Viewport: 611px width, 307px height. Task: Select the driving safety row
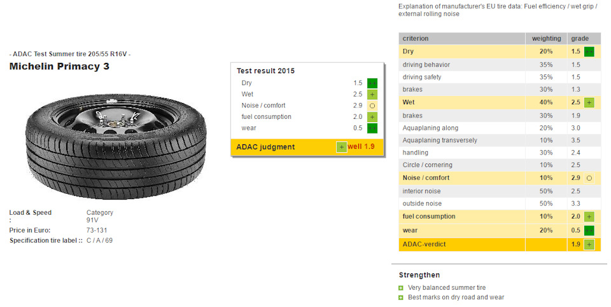click(500, 77)
